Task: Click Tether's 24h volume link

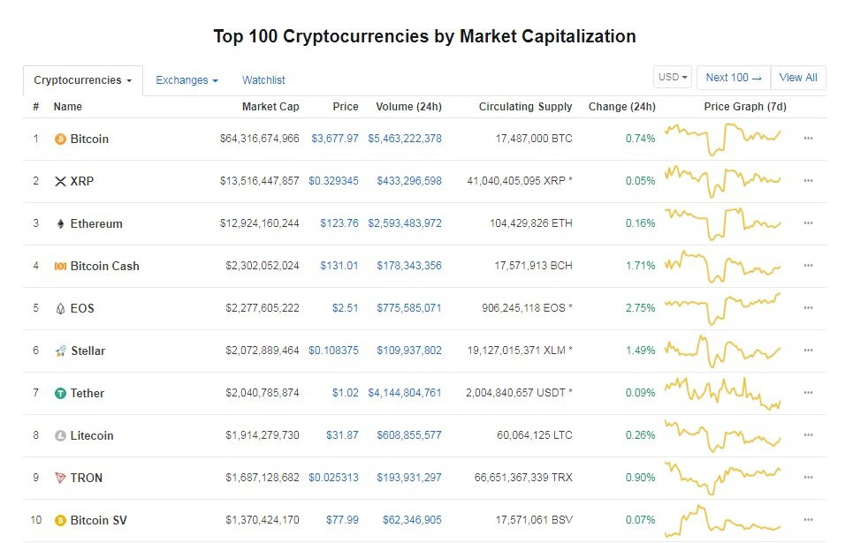Action: click(x=405, y=393)
